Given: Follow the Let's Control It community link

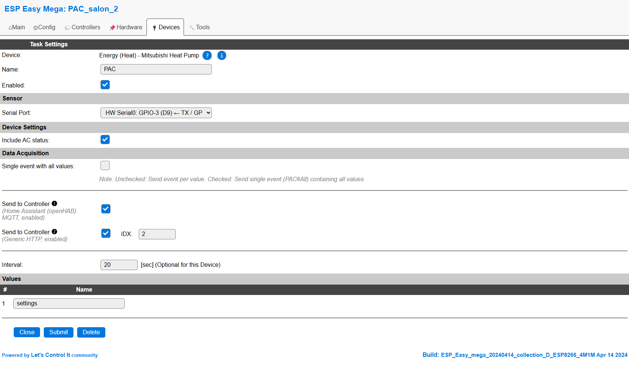Looking at the screenshot, I should [x=50, y=355].
